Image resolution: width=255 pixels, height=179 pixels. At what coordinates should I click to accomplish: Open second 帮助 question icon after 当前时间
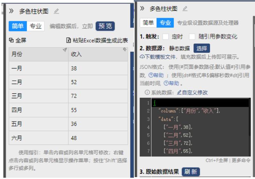(166, 83)
